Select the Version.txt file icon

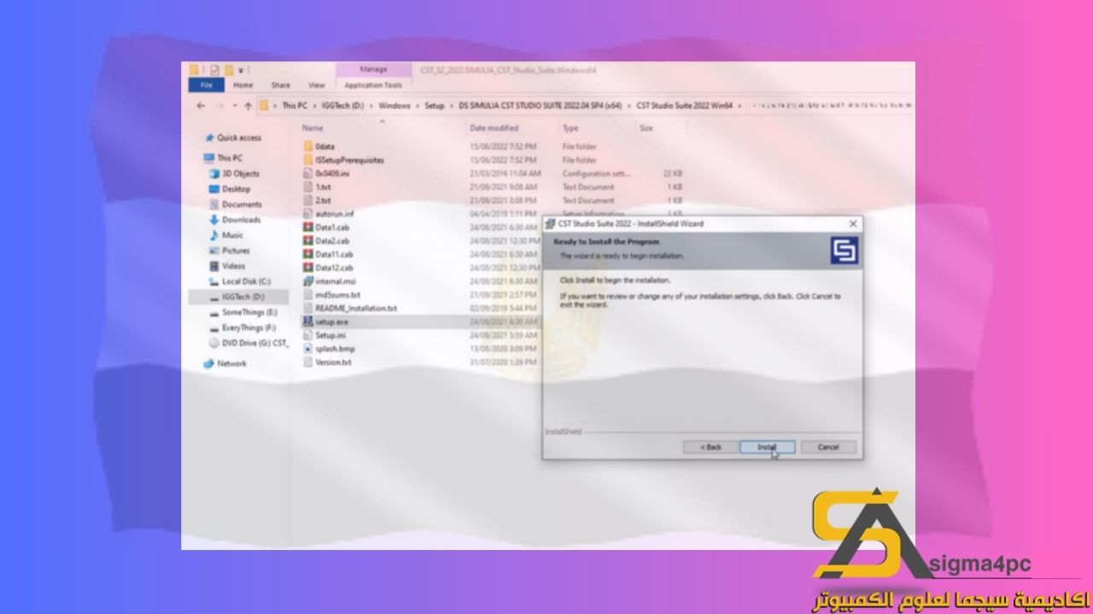tap(308, 362)
